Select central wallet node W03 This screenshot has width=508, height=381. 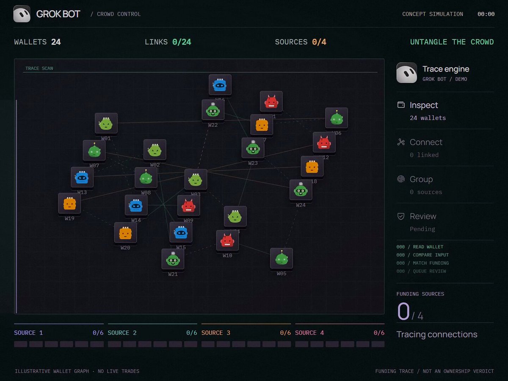pyautogui.click(x=196, y=179)
